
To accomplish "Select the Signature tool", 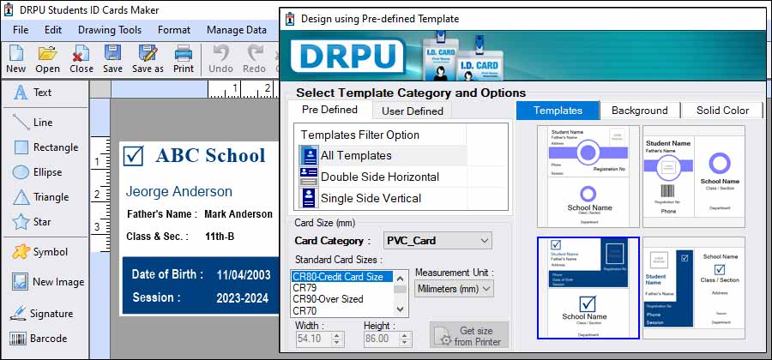I will (x=41, y=313).
